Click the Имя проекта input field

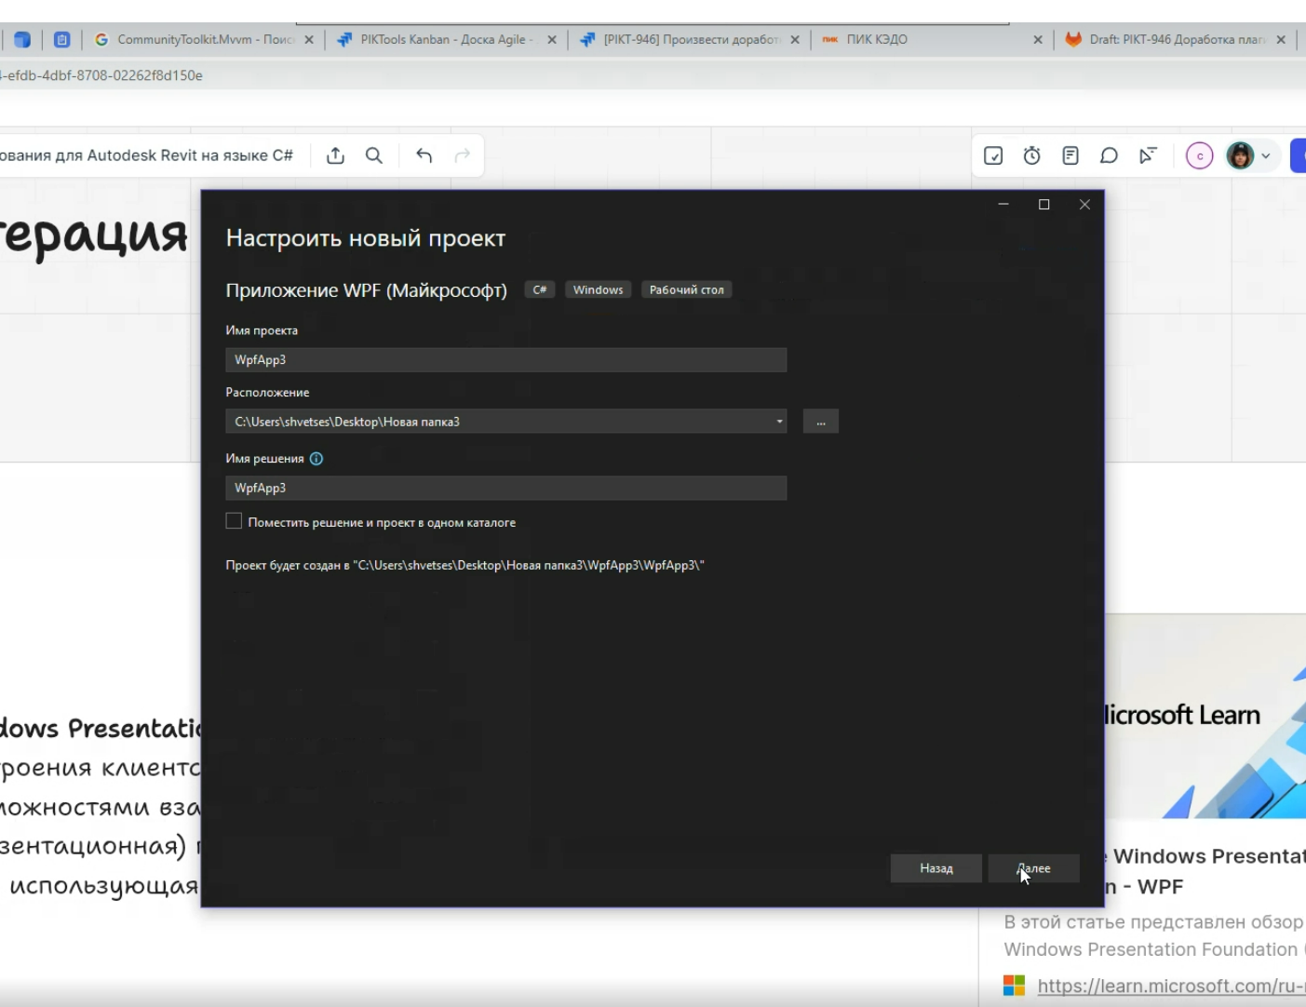(506, 360)
